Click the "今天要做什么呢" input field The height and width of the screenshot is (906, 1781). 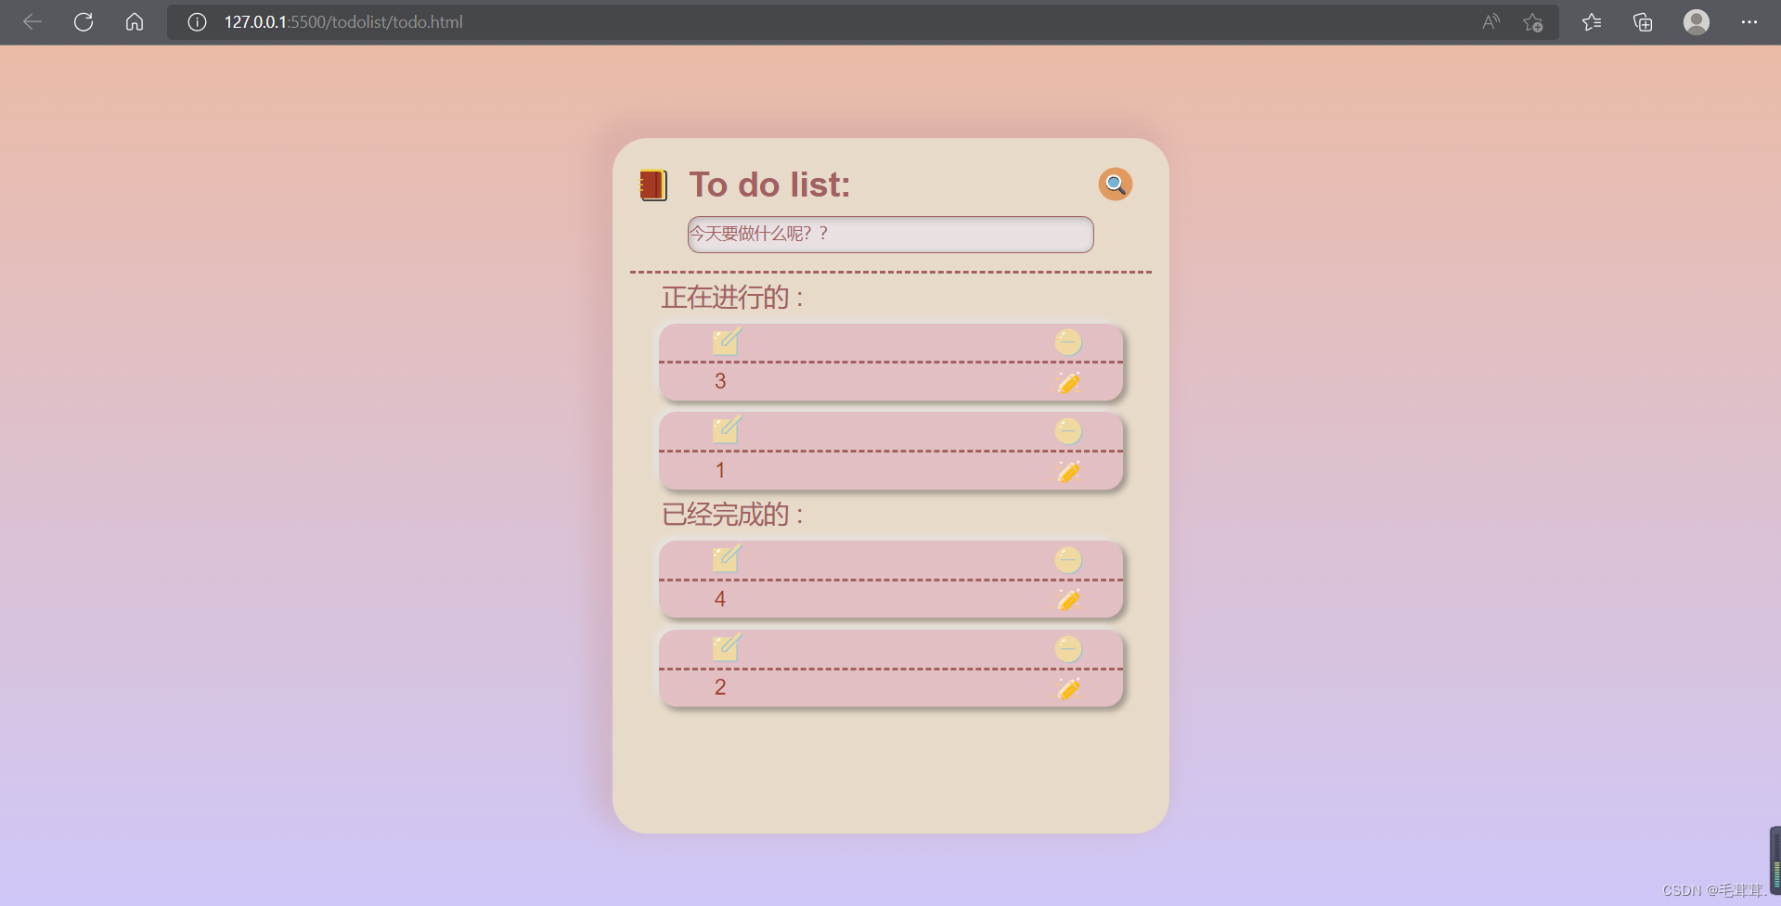[890, 234]
